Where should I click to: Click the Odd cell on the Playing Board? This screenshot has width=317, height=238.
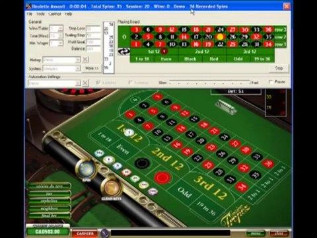tap(238, 59)
